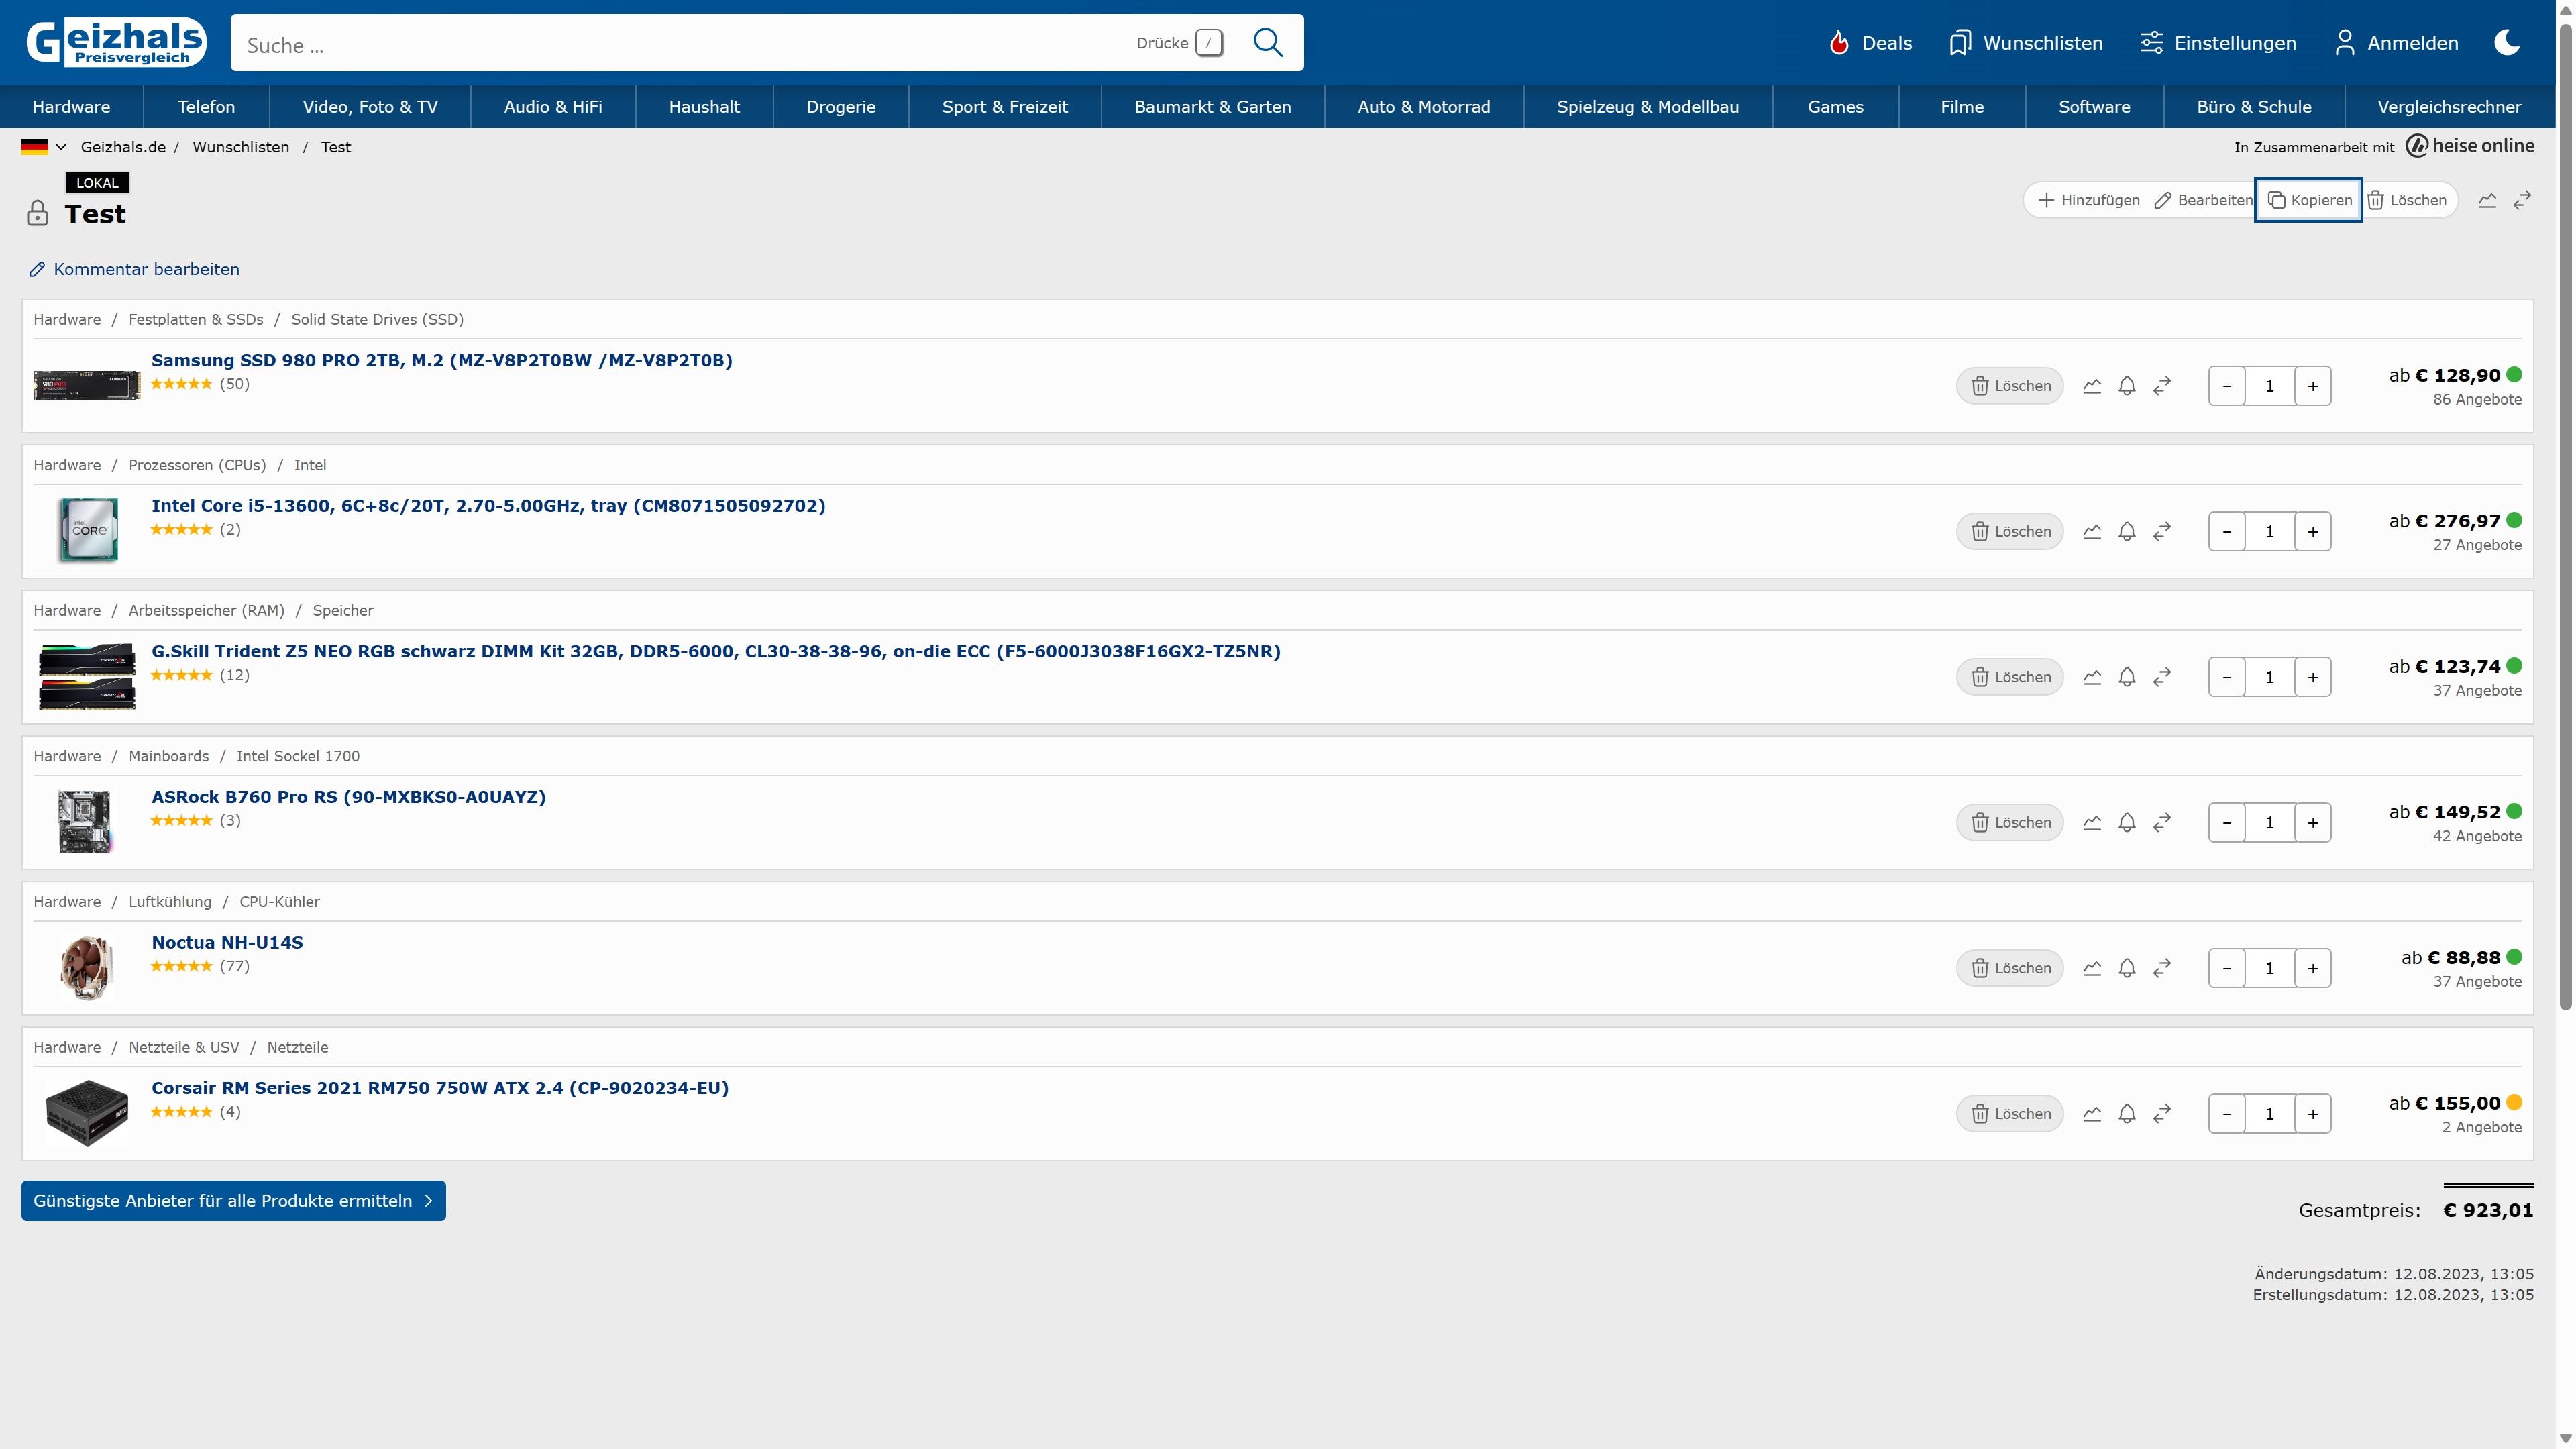This screenshot has height=1449, width=2576.
Task: Click green availability dot for Samsung SSD price
Action: click(2514, 375)
